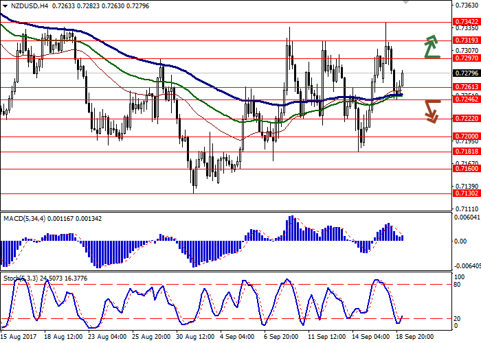Viewport: 481px width, 343px height.
Task: Click the 4 Sep 04:00 time label
Action: click(238, 337)
